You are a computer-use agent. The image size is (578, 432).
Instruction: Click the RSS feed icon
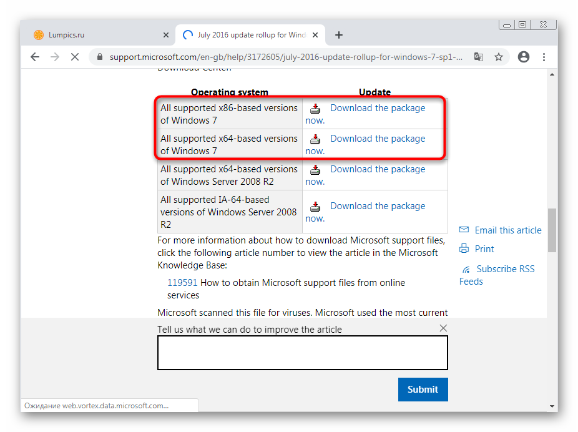click(466, 270)
